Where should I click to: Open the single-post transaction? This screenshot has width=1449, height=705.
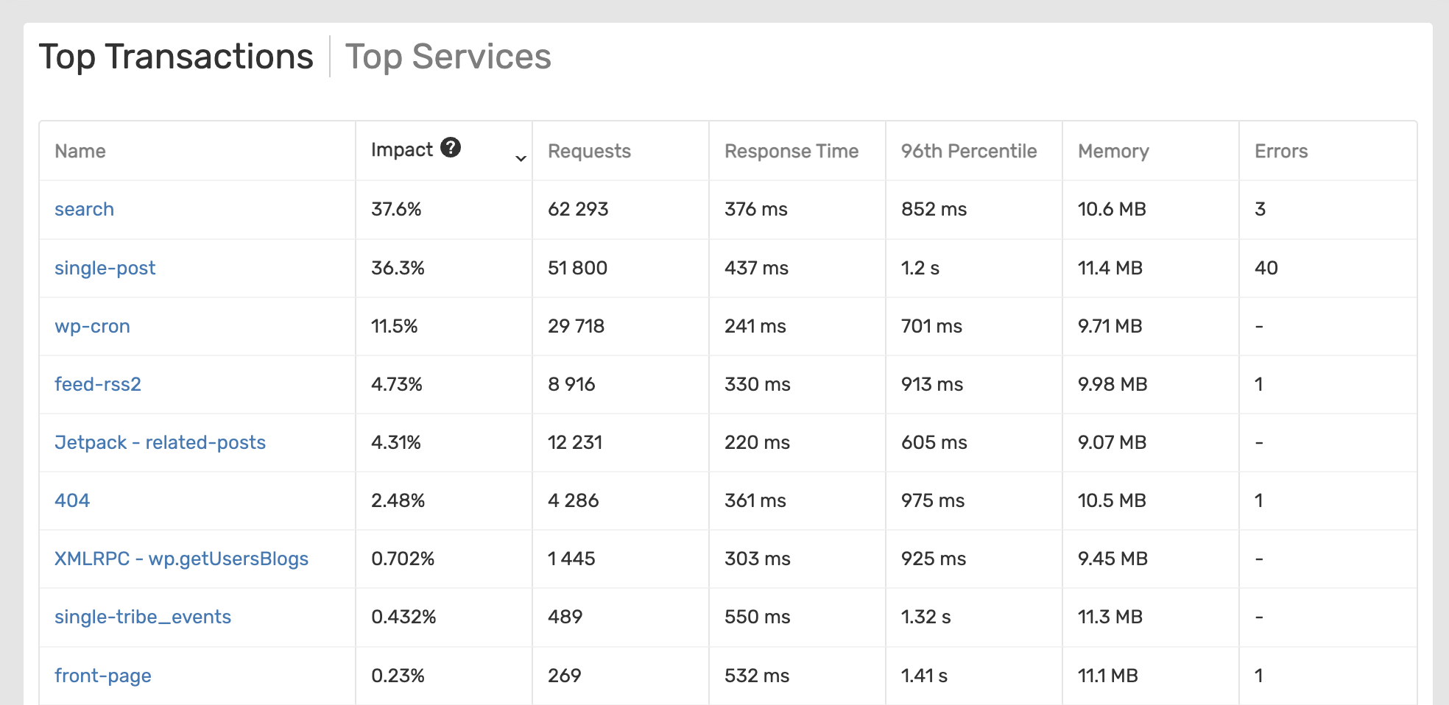(105, 268)
